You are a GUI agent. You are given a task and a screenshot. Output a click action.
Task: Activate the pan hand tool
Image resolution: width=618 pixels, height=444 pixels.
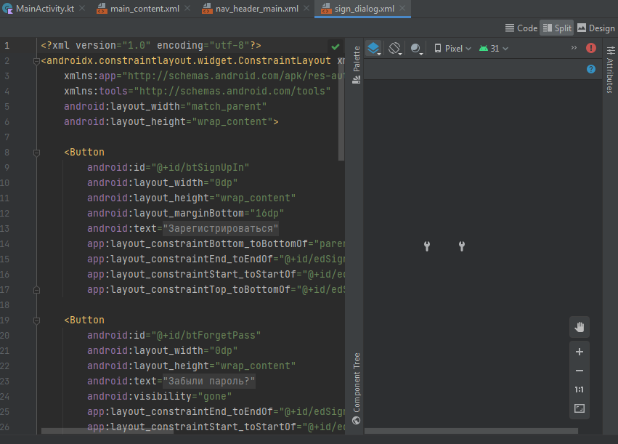click(x=580, y=327)
